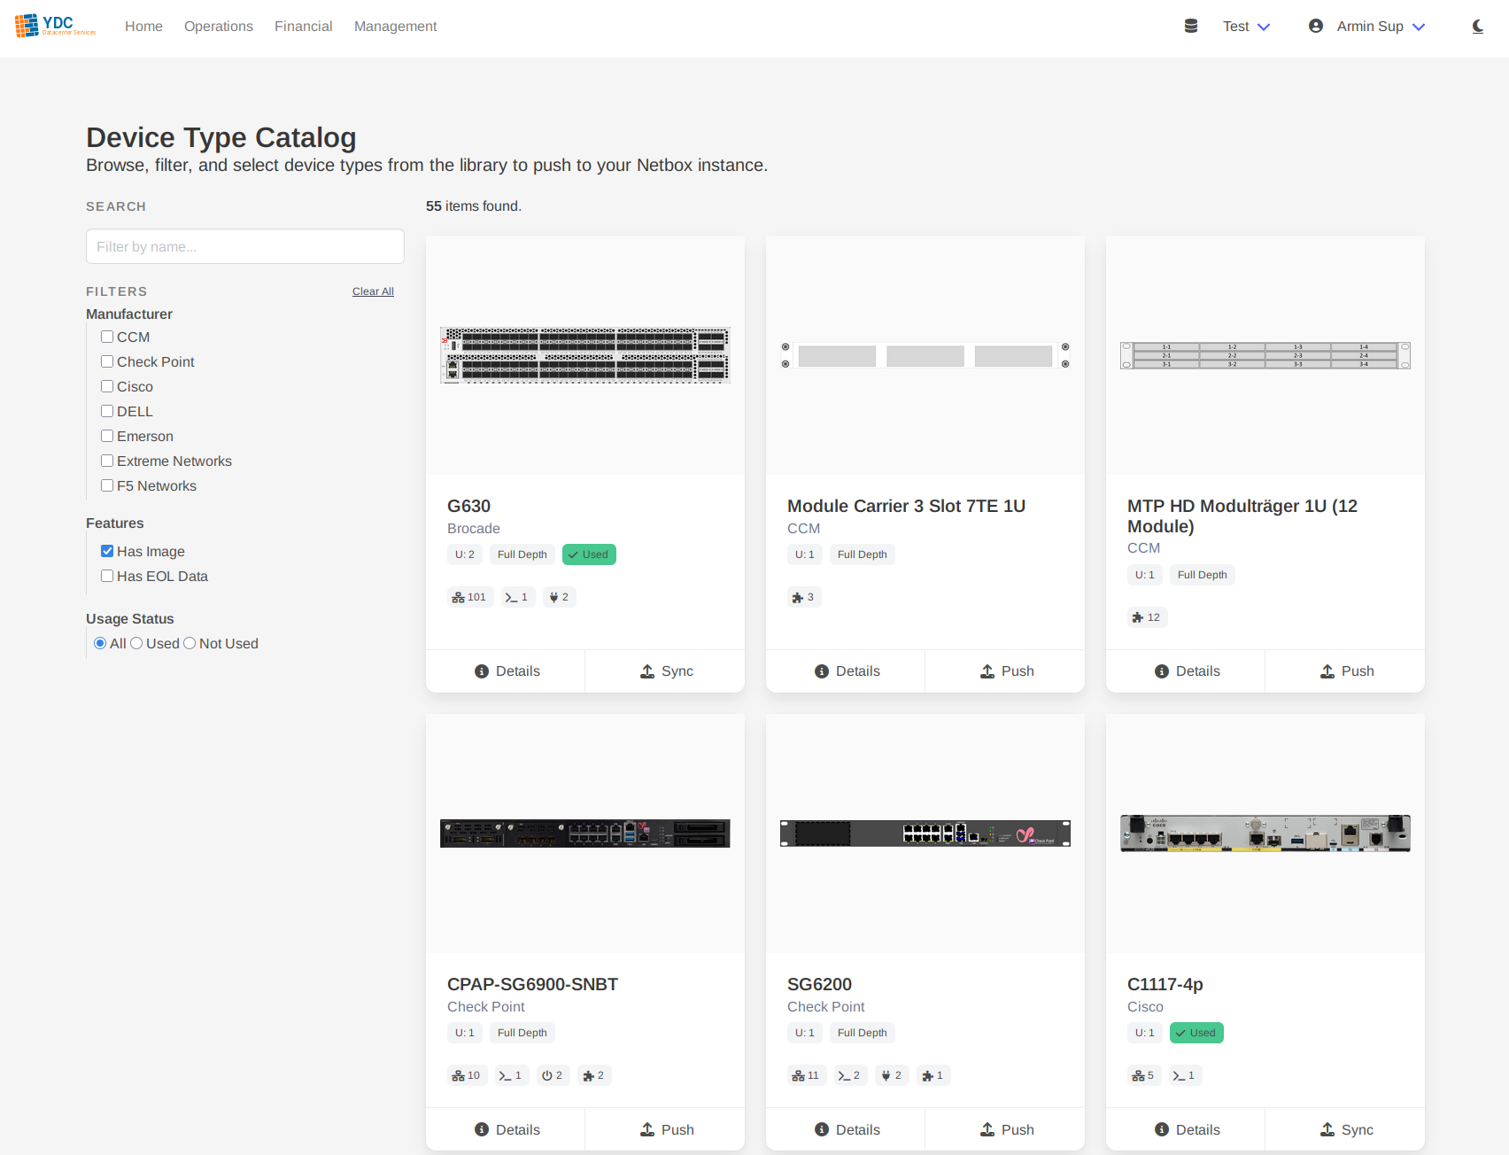
Task: Toggle dark mode with the moon icon
Action: click(1478, 27)
